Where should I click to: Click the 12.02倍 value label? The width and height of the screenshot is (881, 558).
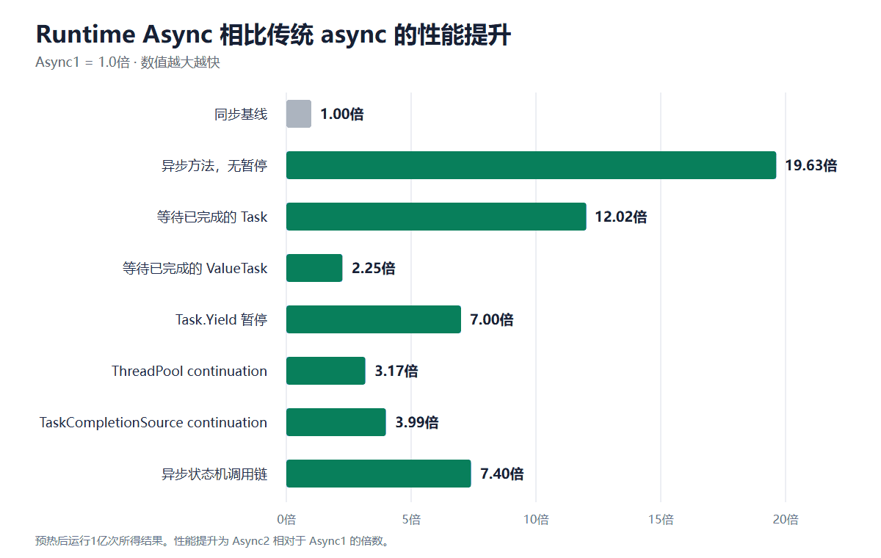pos(621,217)
